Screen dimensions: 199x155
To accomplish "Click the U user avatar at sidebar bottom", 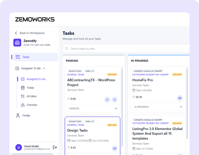I will [x=19, y=147].
